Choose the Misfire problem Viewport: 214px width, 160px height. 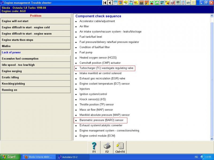pyautogui.click(x=36, y=46)
